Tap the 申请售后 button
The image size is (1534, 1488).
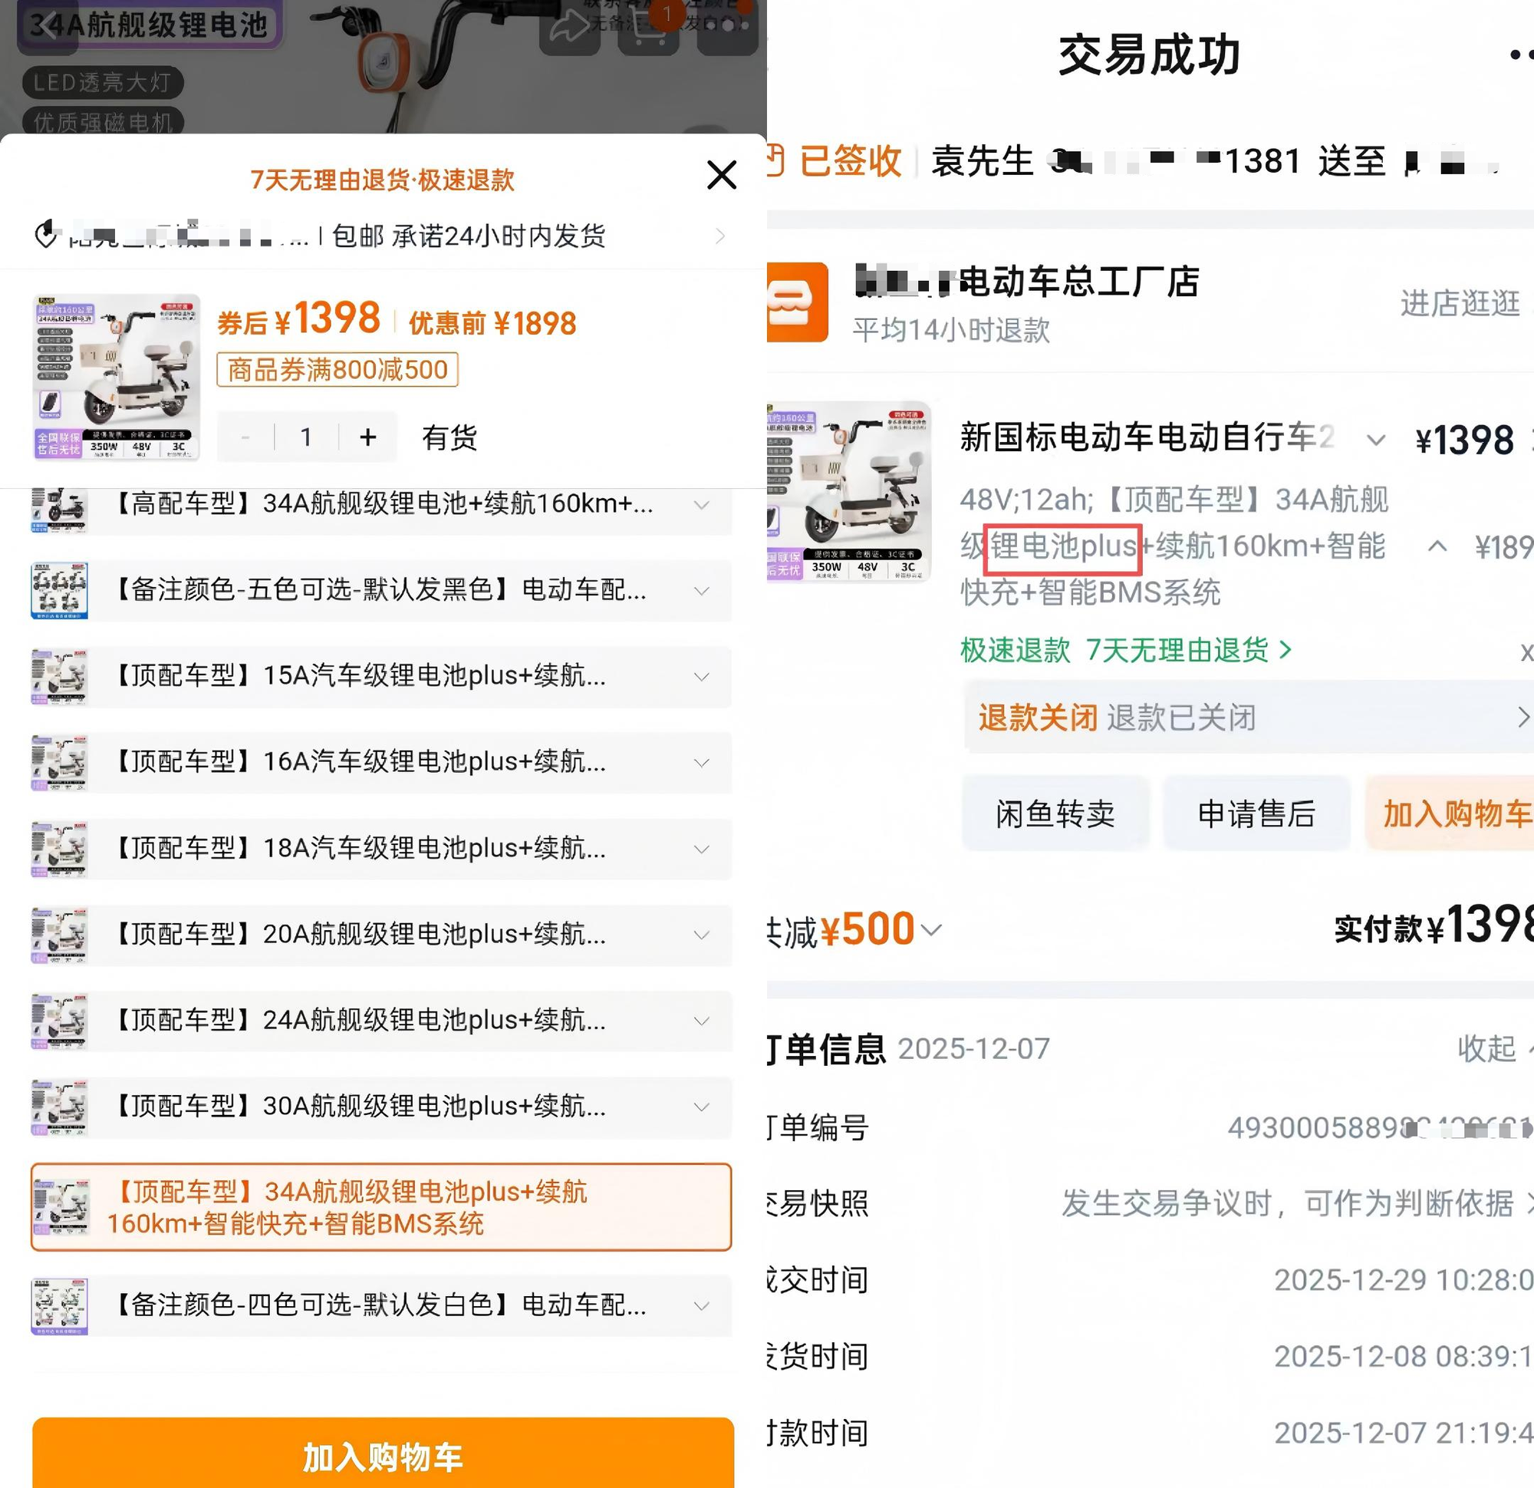point(1256,813)
